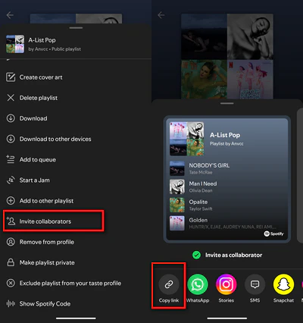Toggle the Invite as collaborator checkmark

click(196, 255)
